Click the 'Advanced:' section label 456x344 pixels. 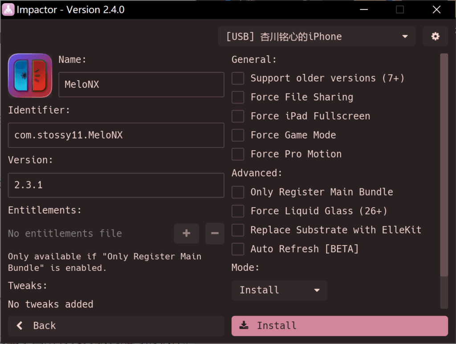point(257,173)
